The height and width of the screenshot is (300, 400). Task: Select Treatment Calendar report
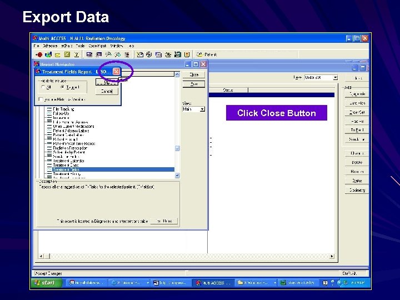[69, 161]
